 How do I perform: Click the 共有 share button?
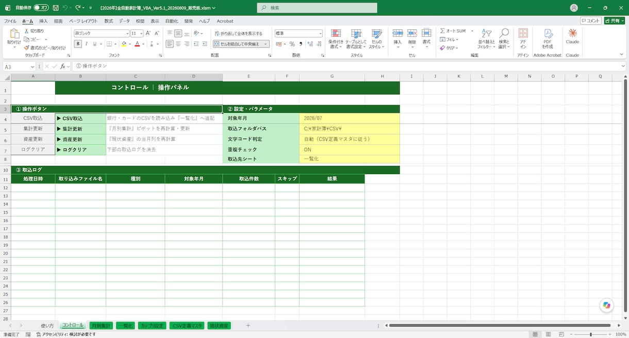[x=614, y=21]
